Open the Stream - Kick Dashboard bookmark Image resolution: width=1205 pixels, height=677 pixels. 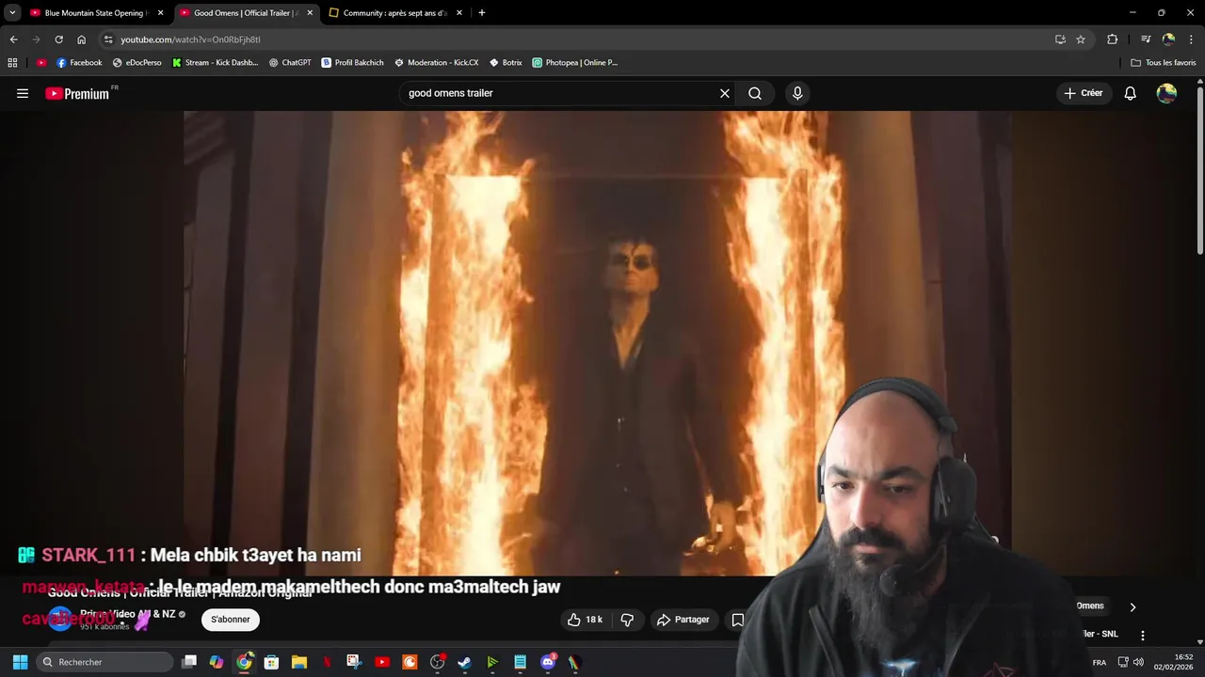(215, 63)
